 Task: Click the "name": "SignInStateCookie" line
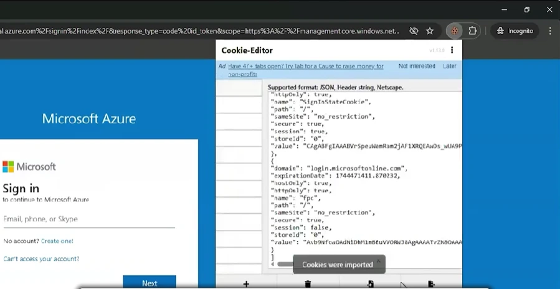[x=321, y=102]
